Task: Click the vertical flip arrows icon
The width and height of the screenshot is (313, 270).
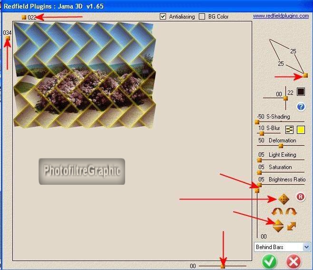Action: (x=278, y=226)
